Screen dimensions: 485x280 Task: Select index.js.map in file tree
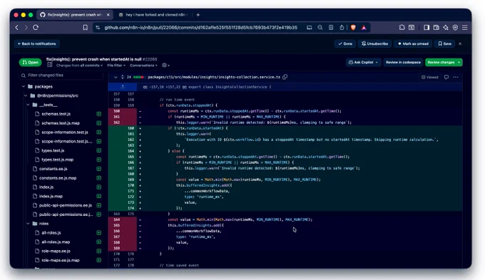(x=51, y=196)
